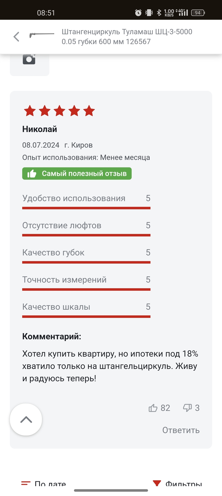The height and width of the screenshot is (496, 222).
Task: Tap the Точность измерений rating bar
Action: tap(86, 289)
